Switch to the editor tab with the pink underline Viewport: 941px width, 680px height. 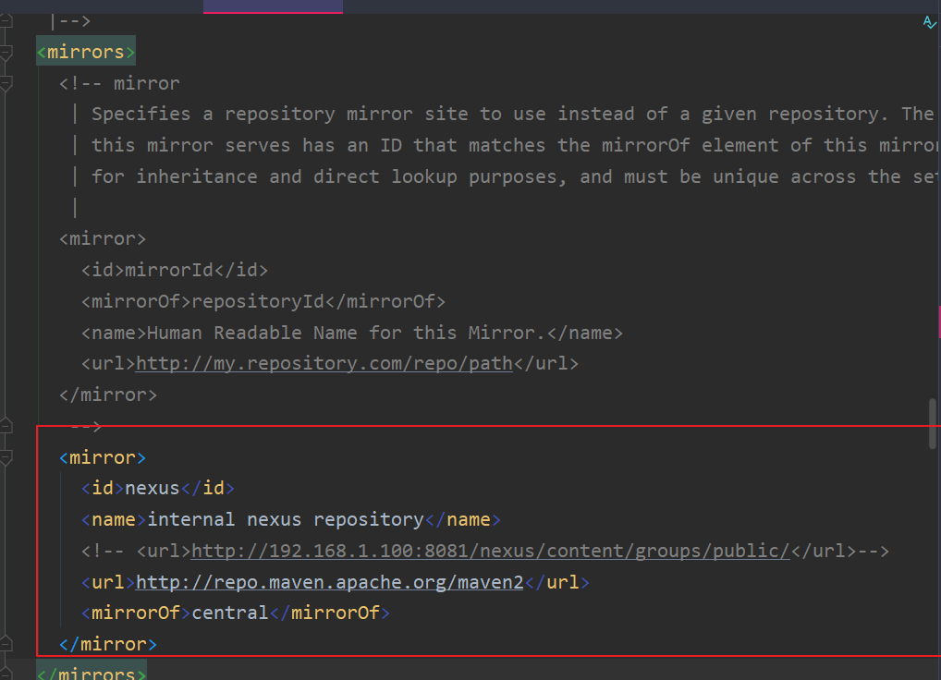pos(271,5)
